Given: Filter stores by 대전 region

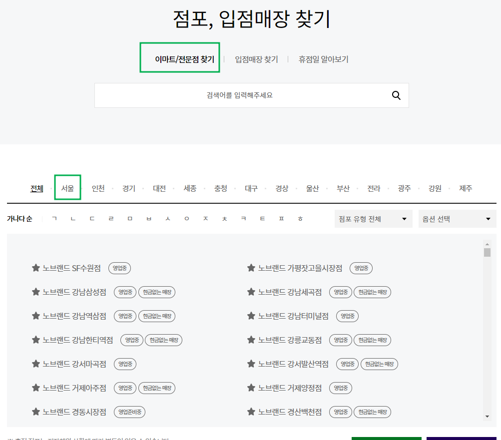Looking at the screenshot, I should (x=159, y=188).
